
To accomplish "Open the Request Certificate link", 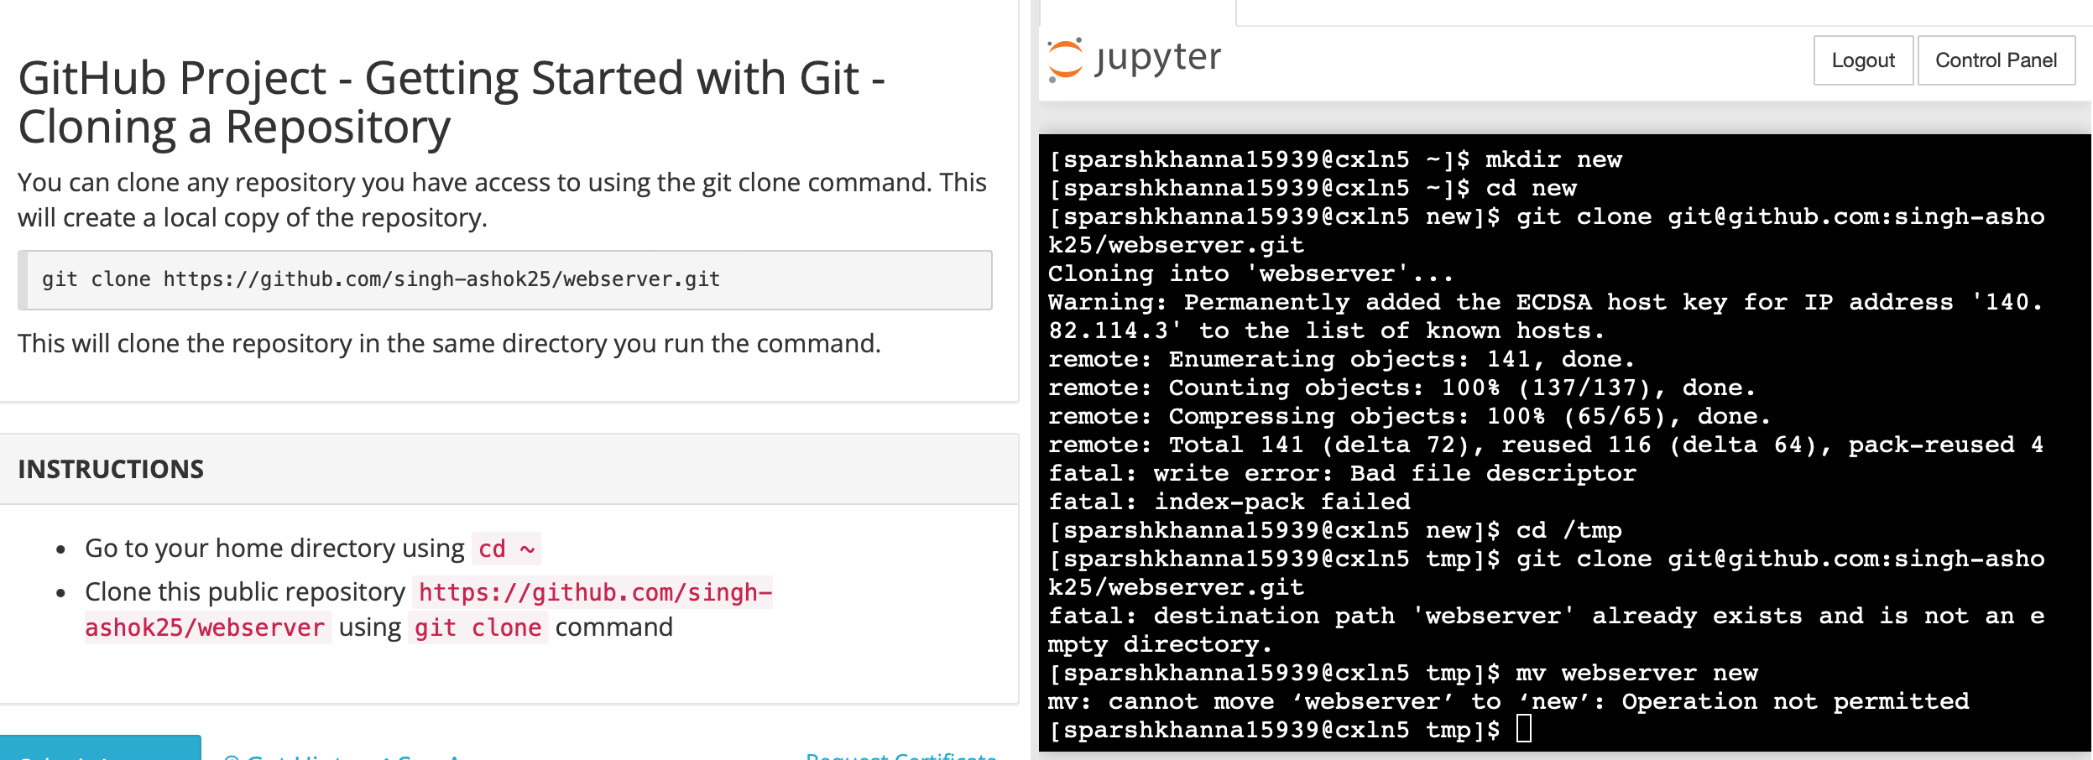I will coord(900,757).
